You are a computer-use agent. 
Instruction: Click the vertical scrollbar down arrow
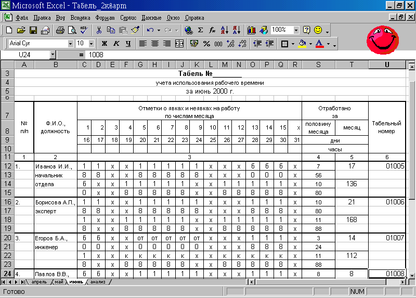point(412,276)
